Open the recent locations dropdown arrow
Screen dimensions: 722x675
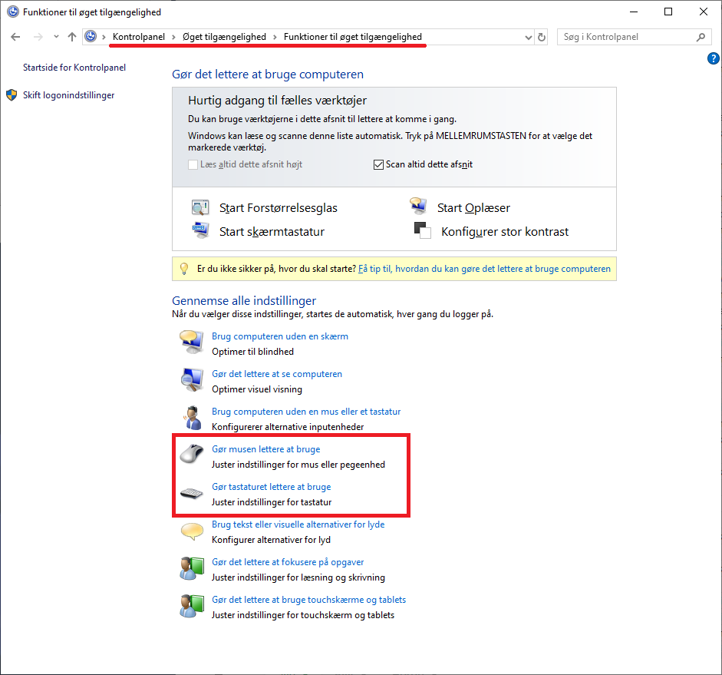pos(56,37)
